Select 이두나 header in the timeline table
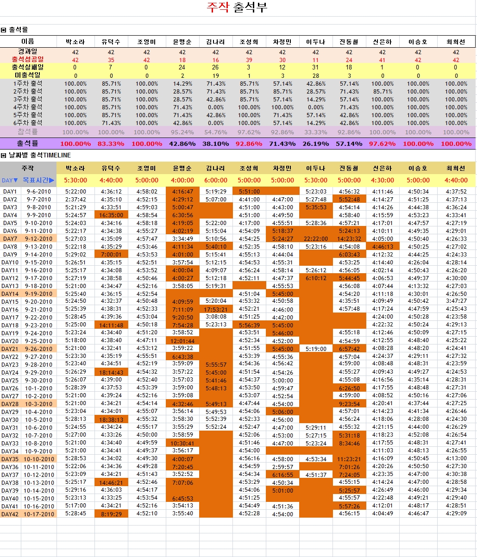 (x=316, y=168)
